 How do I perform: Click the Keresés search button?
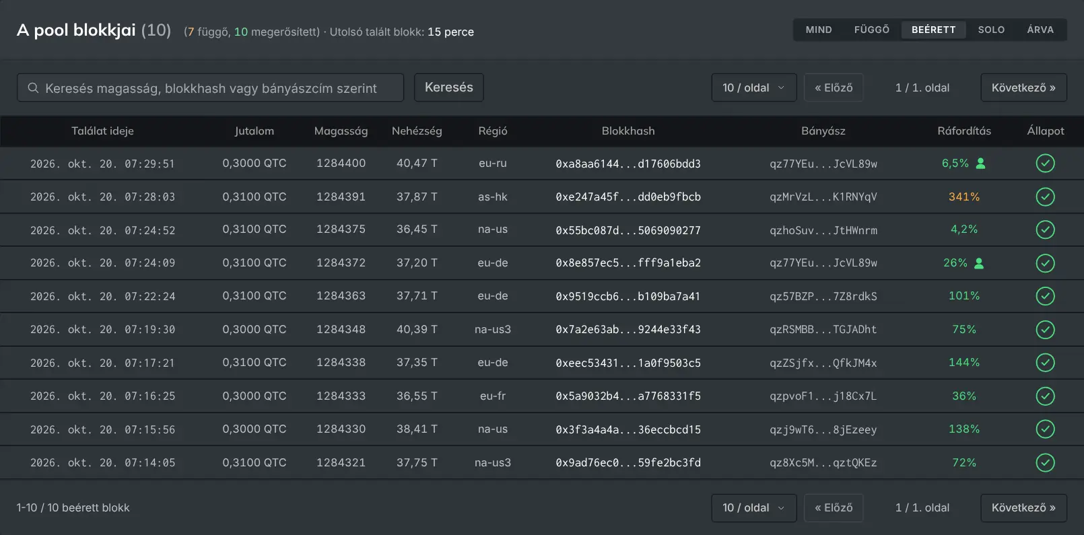coord(449,87)
